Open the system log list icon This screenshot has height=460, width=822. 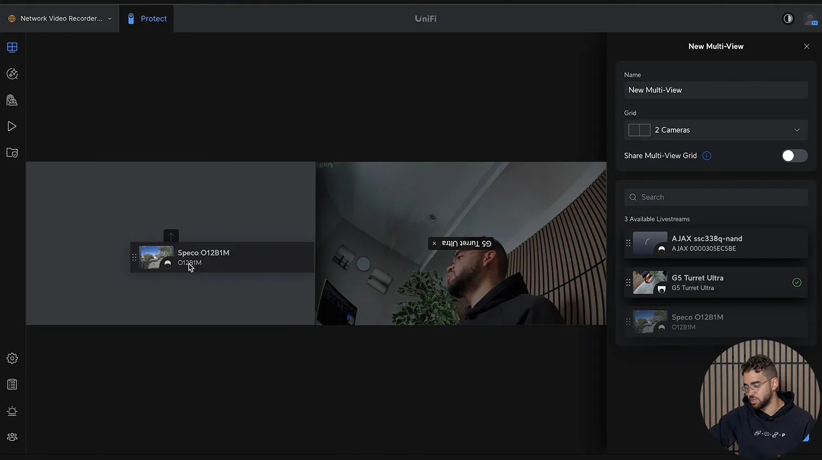pos(12,385)
